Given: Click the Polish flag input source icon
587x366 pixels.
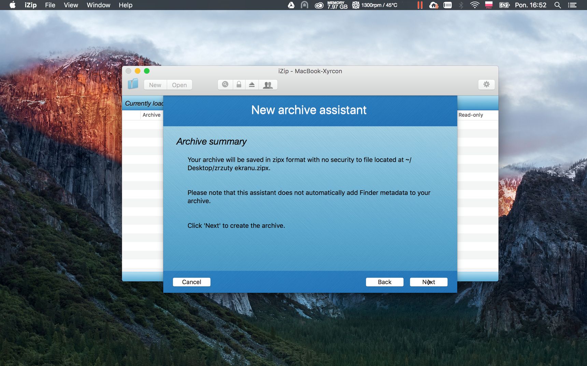Looking at the screenshot, I should [x=489, y=5].
